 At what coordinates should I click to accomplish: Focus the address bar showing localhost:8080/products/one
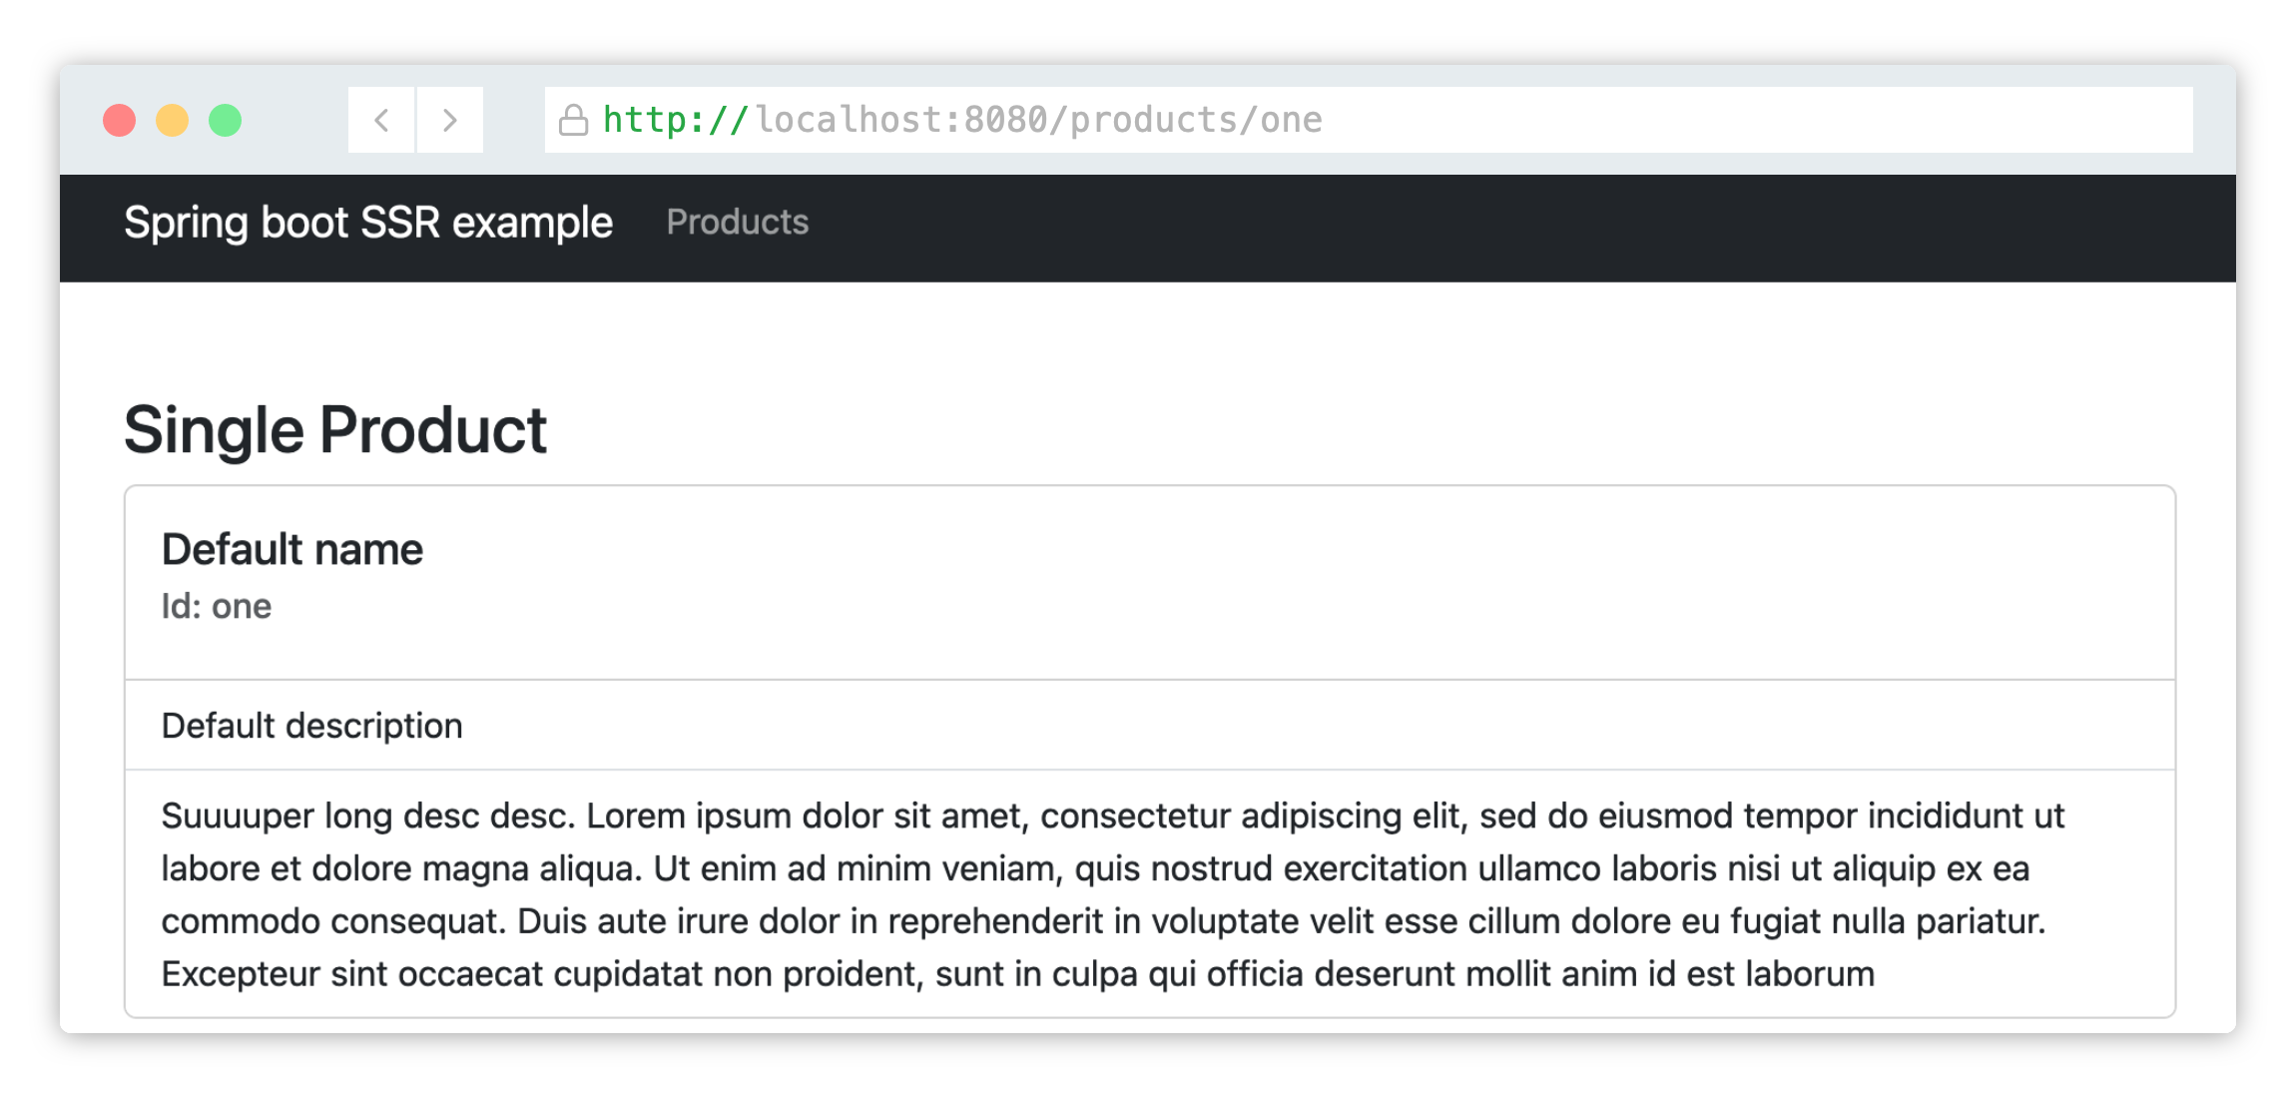coord(1369,120)
